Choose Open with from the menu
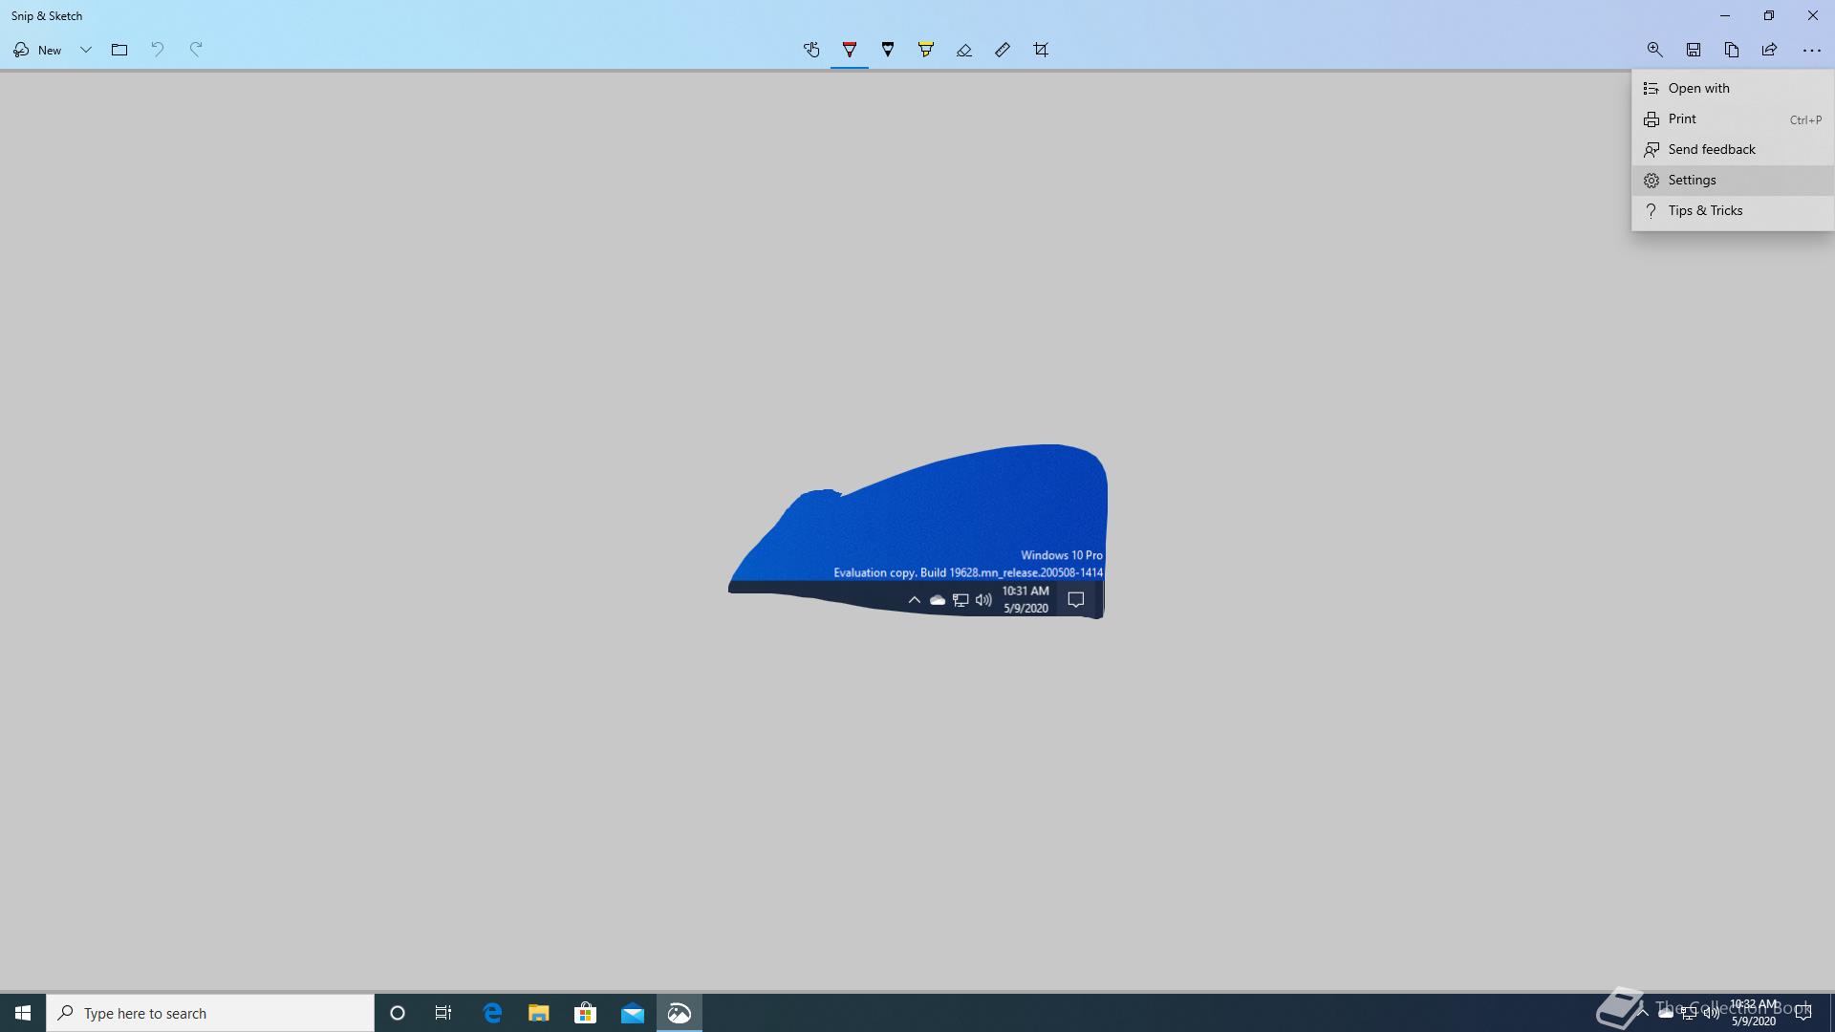 (1698, 88)
